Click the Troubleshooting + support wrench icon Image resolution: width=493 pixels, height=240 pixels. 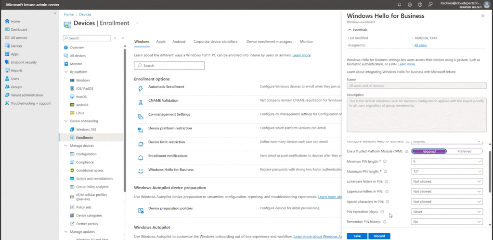click(x=7, y=103)
